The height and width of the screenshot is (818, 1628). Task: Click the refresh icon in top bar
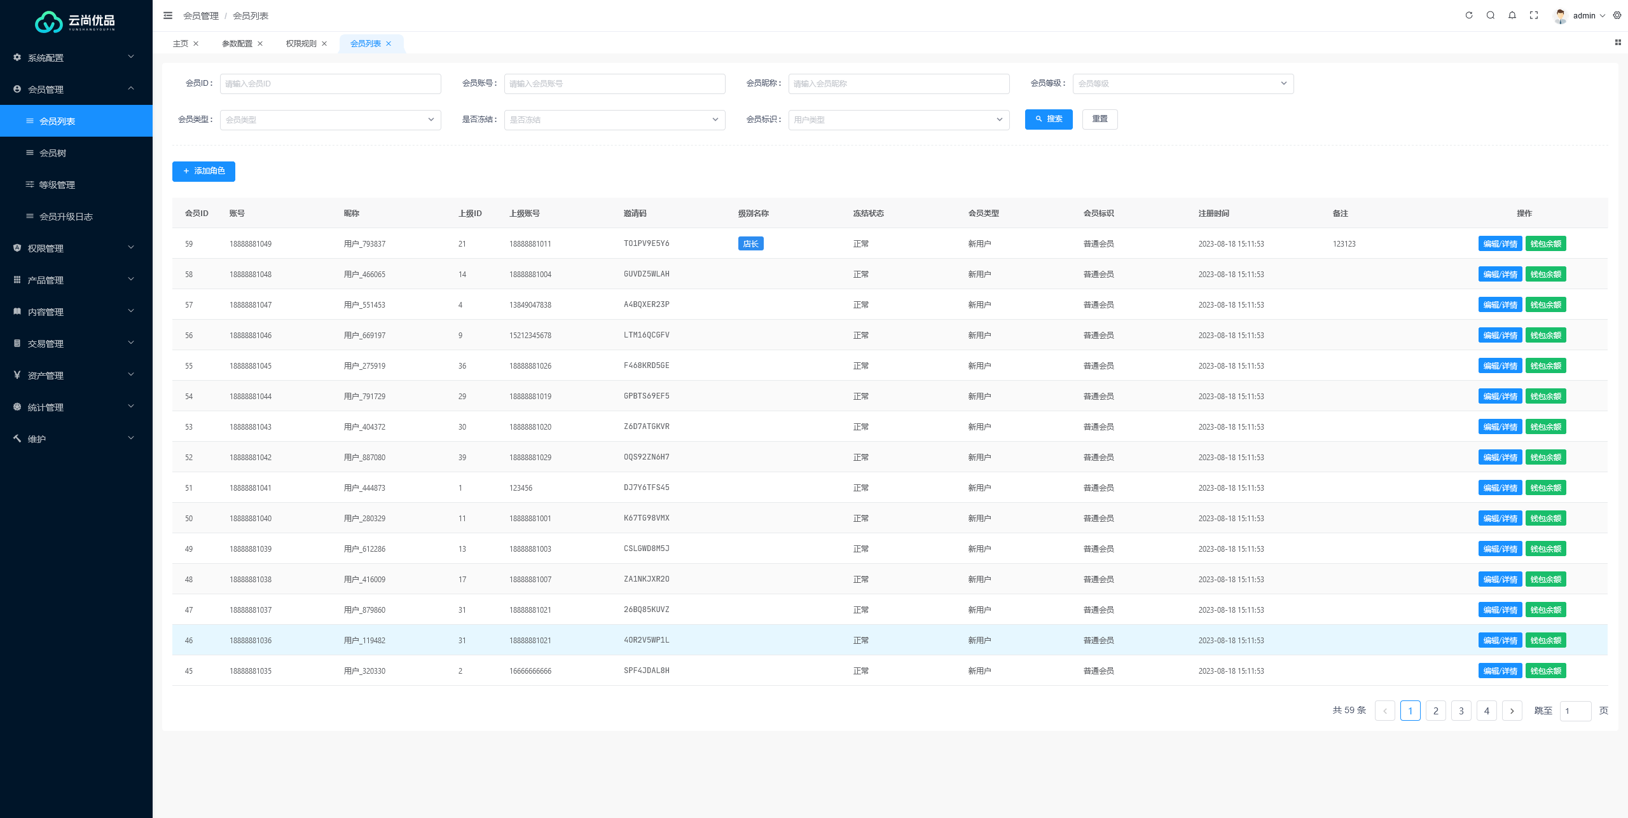point(1469,15)
